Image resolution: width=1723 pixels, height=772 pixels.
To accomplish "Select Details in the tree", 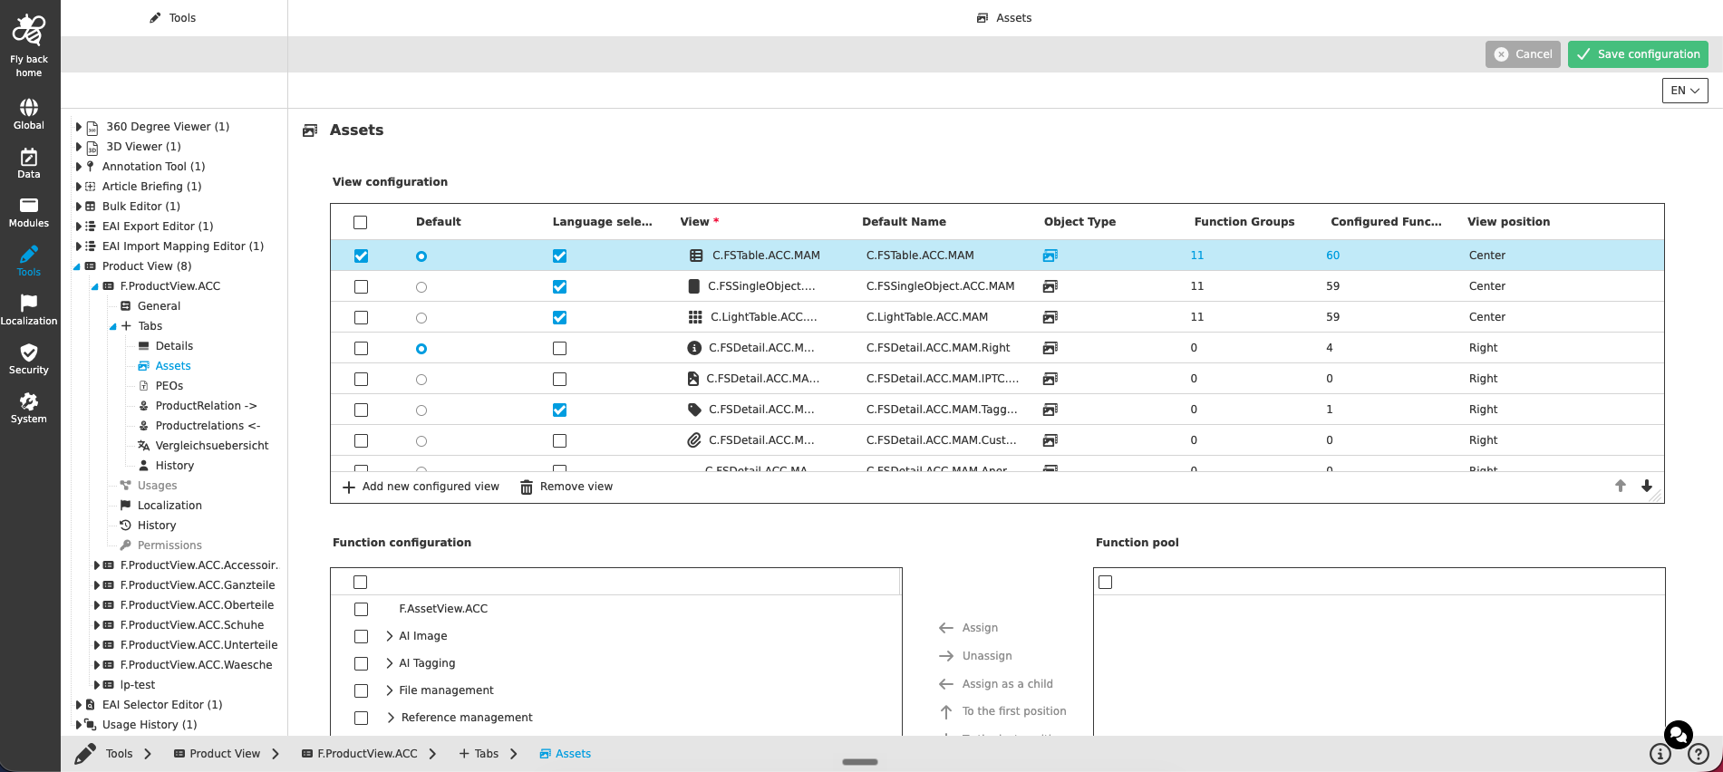I will click(174, 346).
